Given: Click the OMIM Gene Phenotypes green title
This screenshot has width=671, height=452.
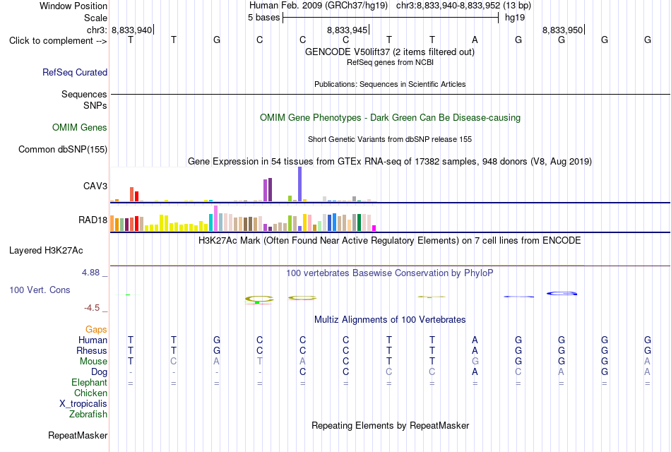Looking at the screenshot, I should pos(391,118).
